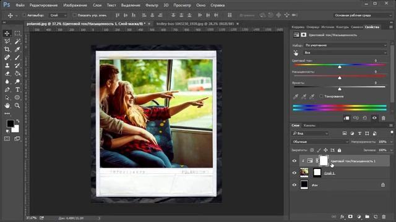Select the Move tool in the toolbox
The image size is (396, 222).
(7, 33)
